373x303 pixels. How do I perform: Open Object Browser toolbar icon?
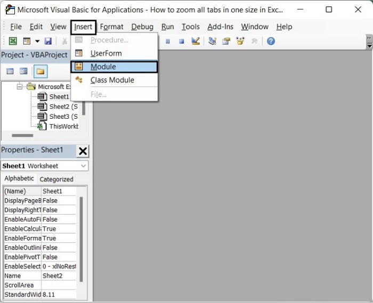click(x=240, y=41)
